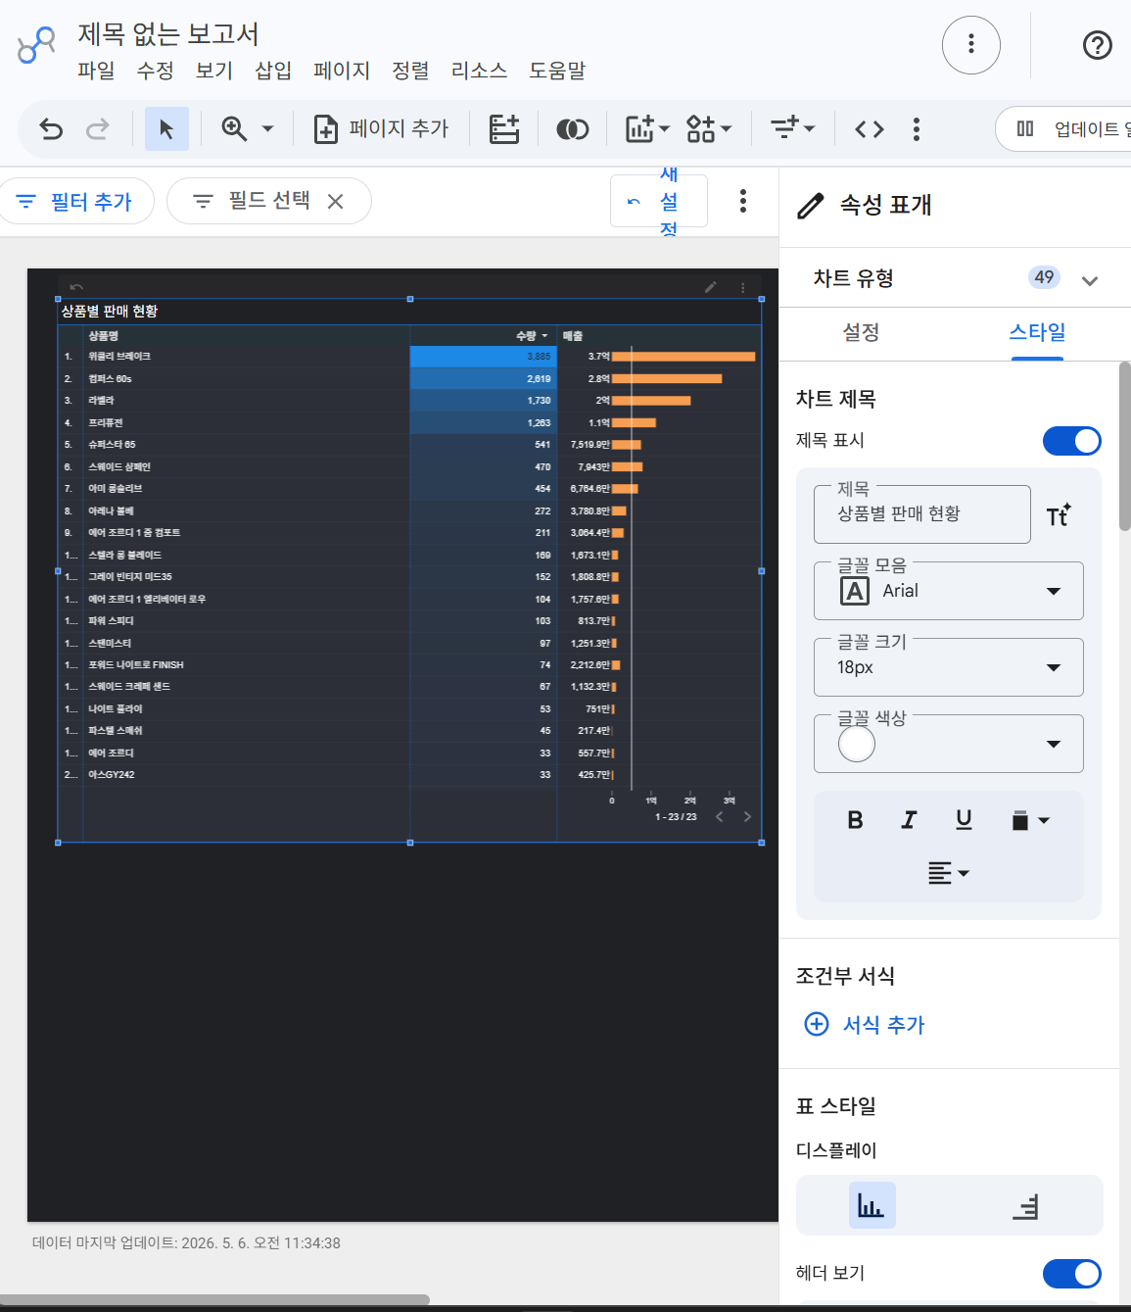This screenshot has width=1131, height=1312.
Task: Open the chart's three-dot options
Action: 743,288
